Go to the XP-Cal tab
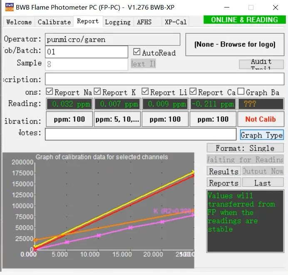Screen dimensions: 288x275 (x=175, y=22)
